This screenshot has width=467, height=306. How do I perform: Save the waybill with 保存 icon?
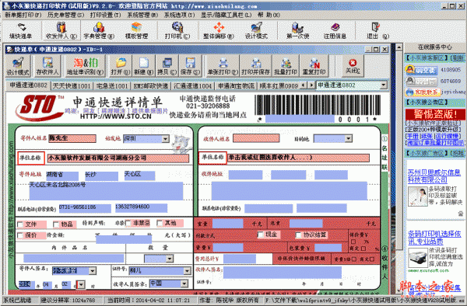191,66
